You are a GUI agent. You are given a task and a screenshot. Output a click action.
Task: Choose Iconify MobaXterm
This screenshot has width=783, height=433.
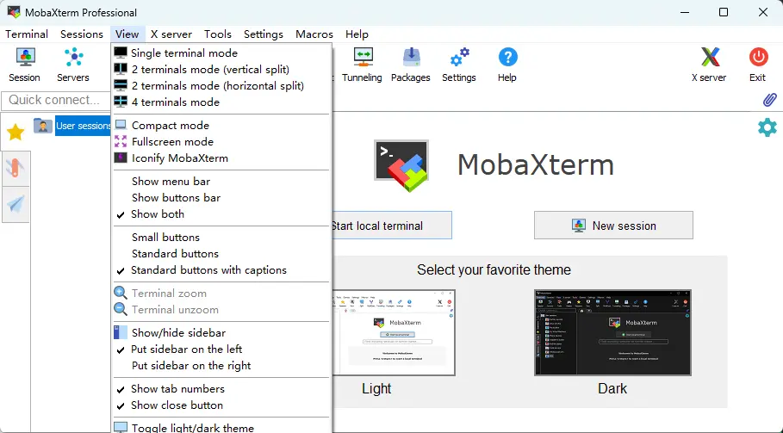click(x=221, y=158)
